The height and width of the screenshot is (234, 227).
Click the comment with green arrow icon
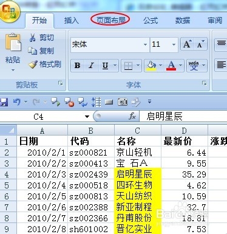point(55,102)
